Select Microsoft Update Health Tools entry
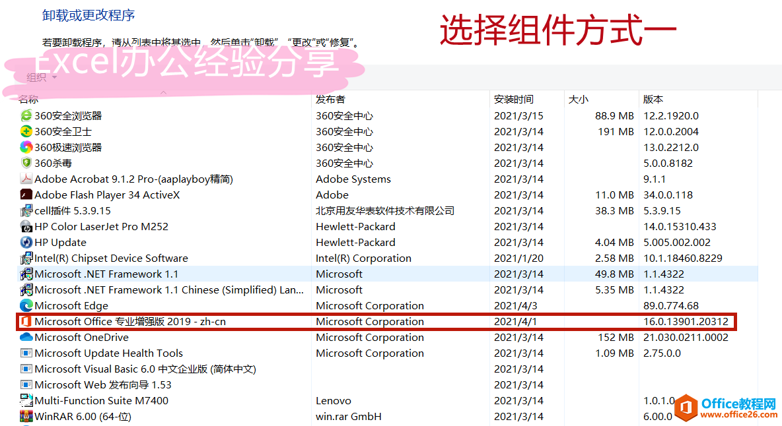 [x=109, y=353]
